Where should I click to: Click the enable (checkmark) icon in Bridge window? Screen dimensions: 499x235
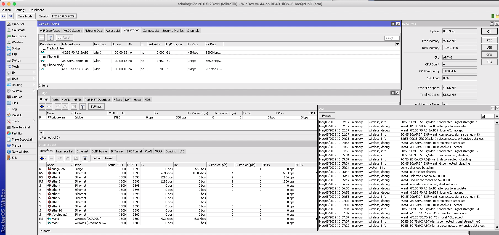[58, 107]
